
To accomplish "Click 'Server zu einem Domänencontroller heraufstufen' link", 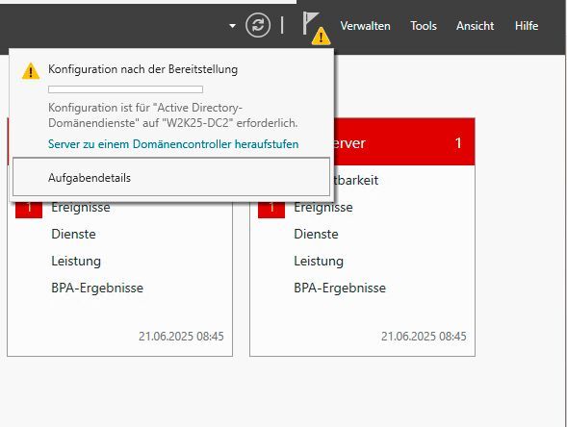I will 173,144.
